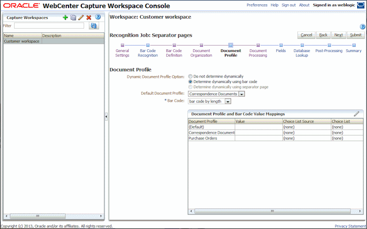Click mappings table horizontal scrollbar thumb
This screenshot has width=367, height=229.
pyautogui.click(x=273, y=211)
